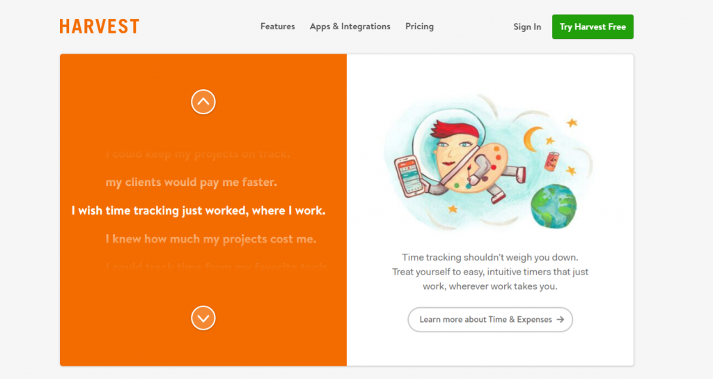Image resolution: width=713 pixels, height=379 pixels.
Task: Go to the Pricing page
Action: 419,26
